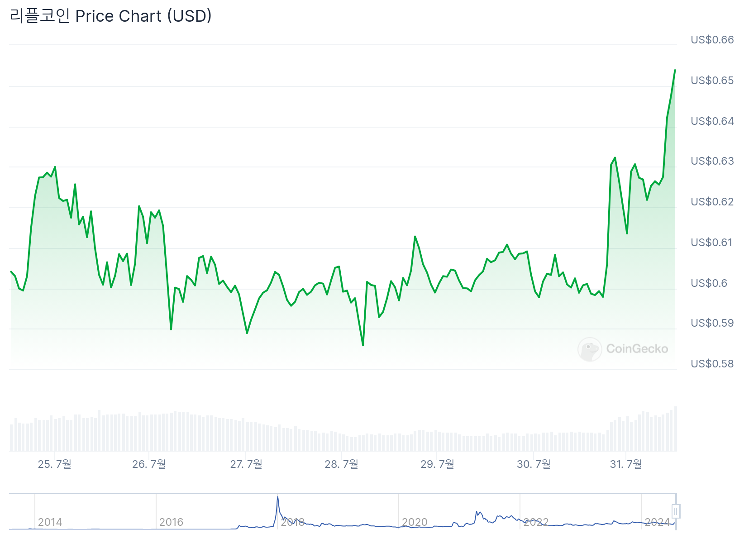Viewport: 744px width, 543px height.
Task: Click the 리플코인 Price Chart (USD) title
Action: click(x=111, y=16)
